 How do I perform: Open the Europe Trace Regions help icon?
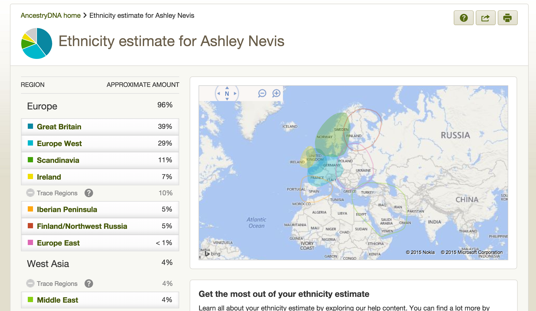click(x=89, y=193)
